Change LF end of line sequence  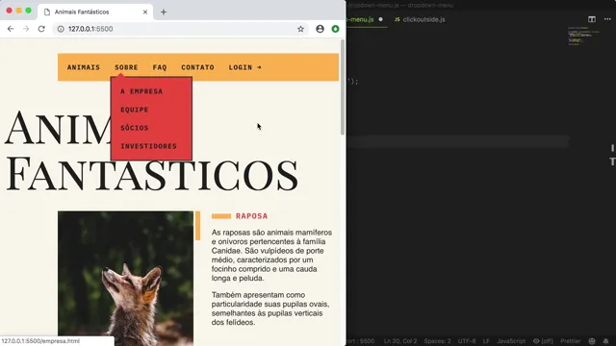(x=486, y=341)
